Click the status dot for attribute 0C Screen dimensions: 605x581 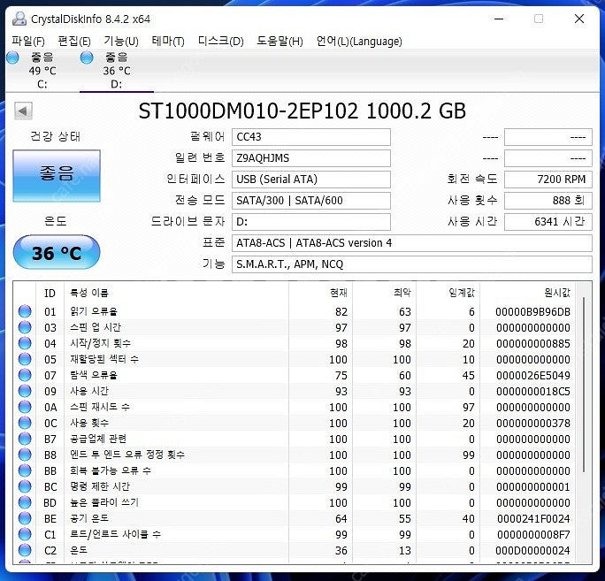pos(25,423)
